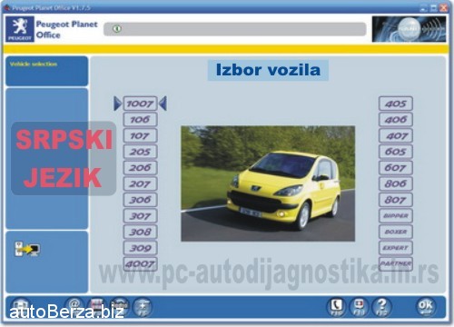Screen dimensions: 454x327
Task: Select the Vehicle selection menu item
Action: pyautogui.click(x=34, y=64)
